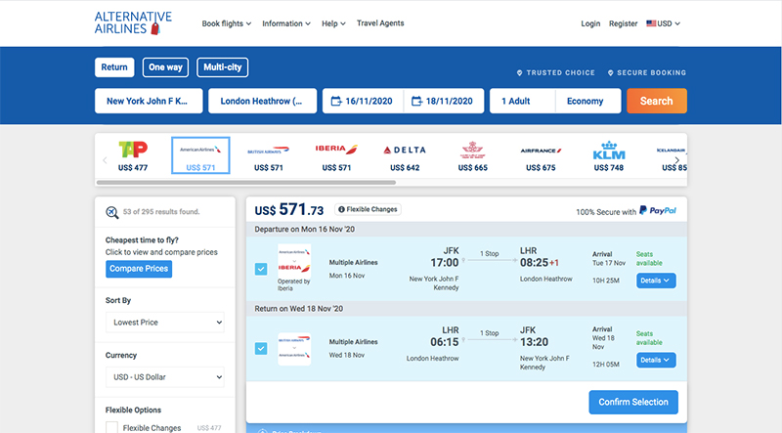Click the 18/11/2020 return date field
Screen dimensions: 782x433
pos(444,101)
